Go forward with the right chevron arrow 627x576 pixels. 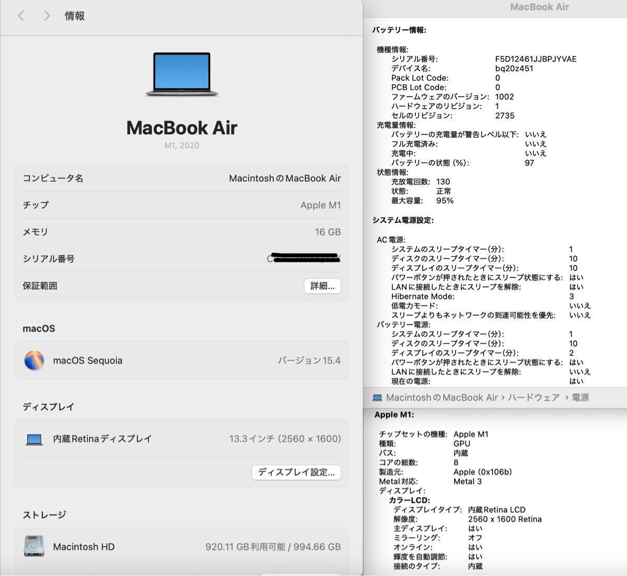(47, 16)
